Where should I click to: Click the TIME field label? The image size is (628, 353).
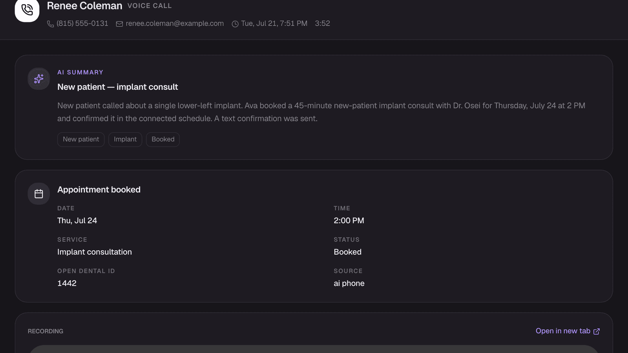pos(342,208)
